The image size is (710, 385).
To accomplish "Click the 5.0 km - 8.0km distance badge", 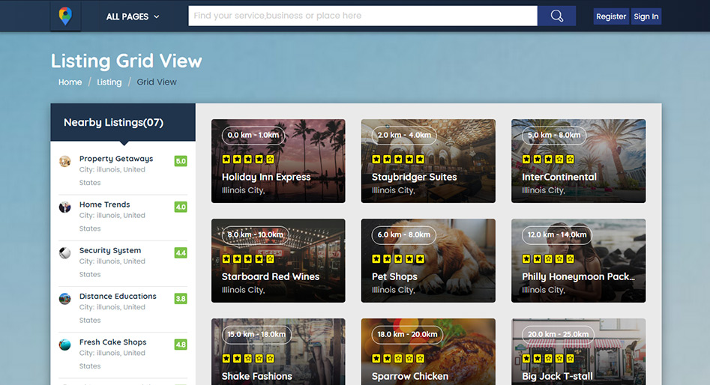I will (x=554, y=136).
